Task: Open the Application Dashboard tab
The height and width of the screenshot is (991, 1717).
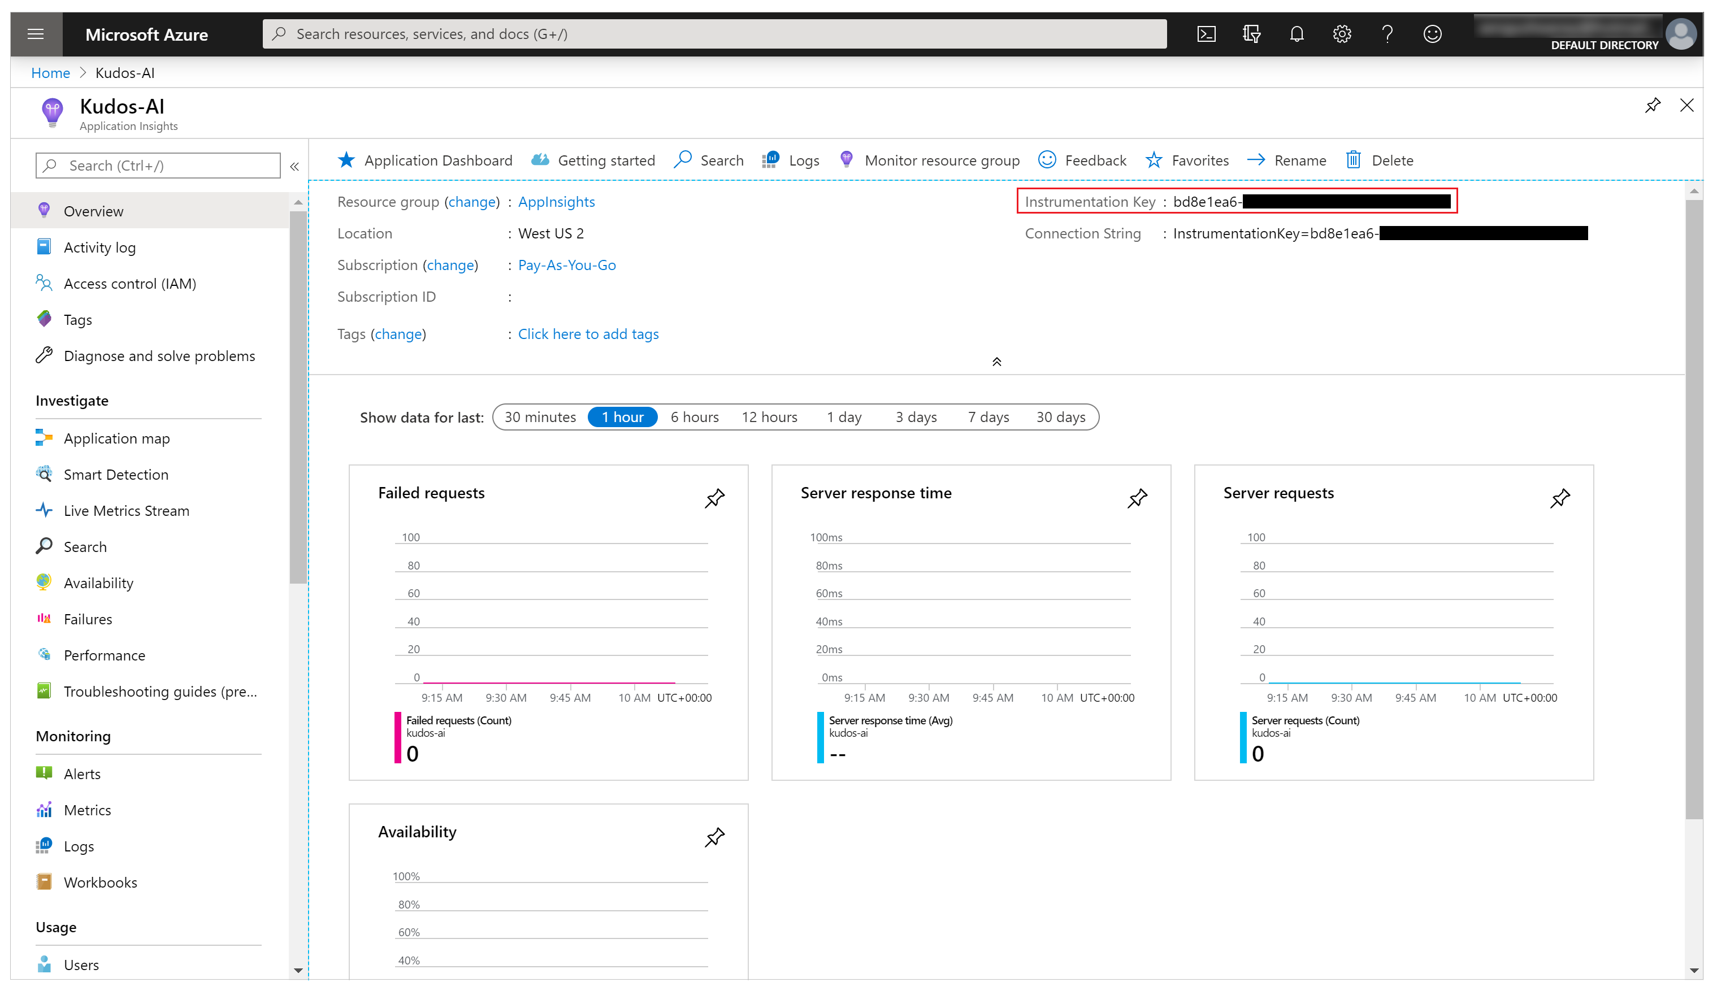Action: (427, 159)
